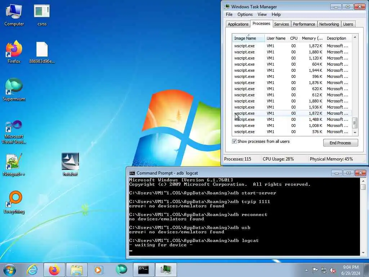The height and width of the screenshot is (277, 369).
Task: Select wscript.exe row with 1,008 K memory
Action: tap(292, 126)
